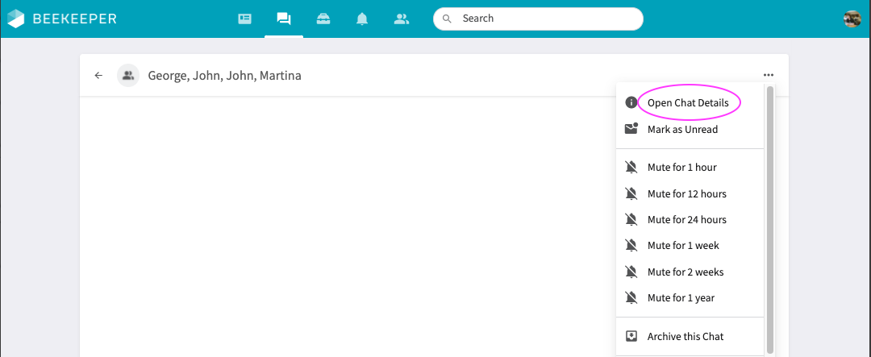Click the chat title George, John, John, Martina
This screenshot has height=357, width=871.
click(224, 76)
